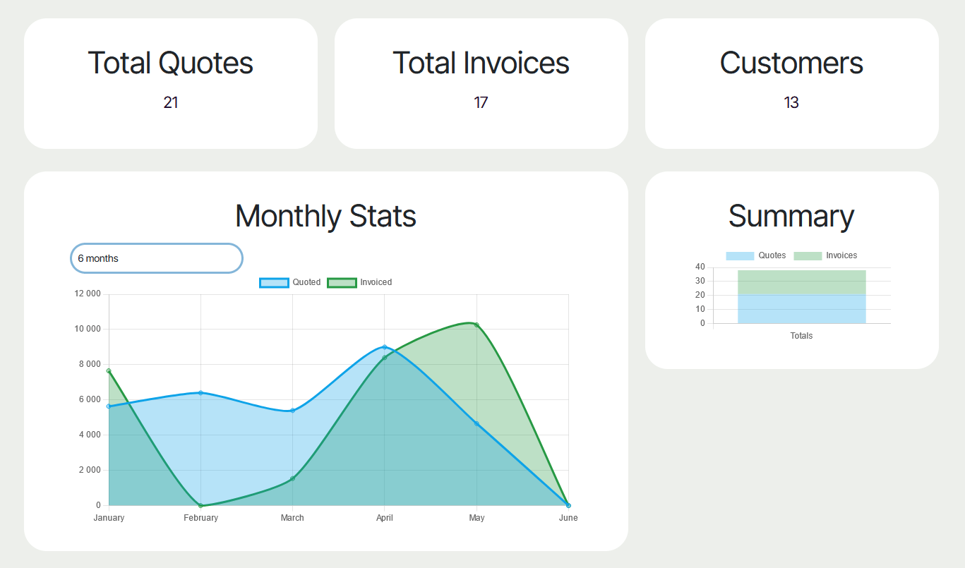Select the Quoted data point for March
The image size is (965, 568).
(x=292, y=411)
